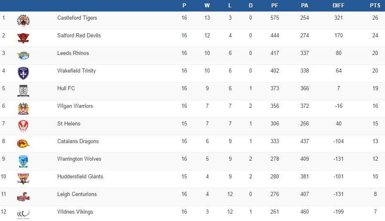Click the Widnes Vikings logo
385x221 pixels.
point(23,214)
